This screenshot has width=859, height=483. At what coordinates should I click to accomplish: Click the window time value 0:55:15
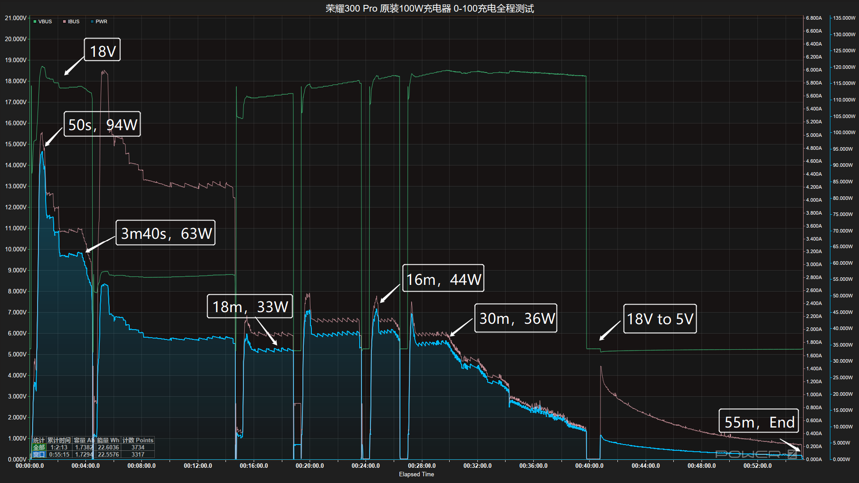(x=59, y=454)
